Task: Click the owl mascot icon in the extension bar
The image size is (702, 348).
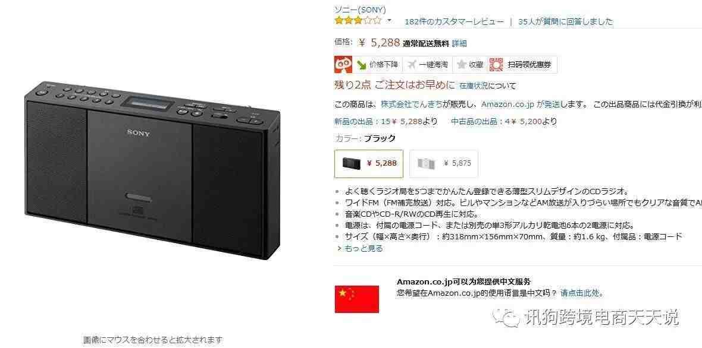Action: (x=343, y=65)
